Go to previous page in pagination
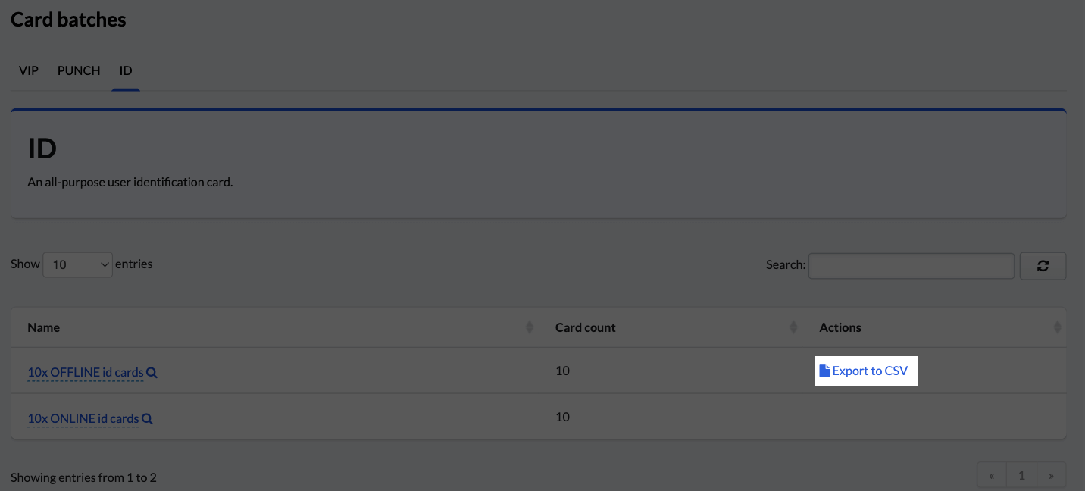Image resolution: width=1085 pixels, height=491 pixels. point(991,475)
